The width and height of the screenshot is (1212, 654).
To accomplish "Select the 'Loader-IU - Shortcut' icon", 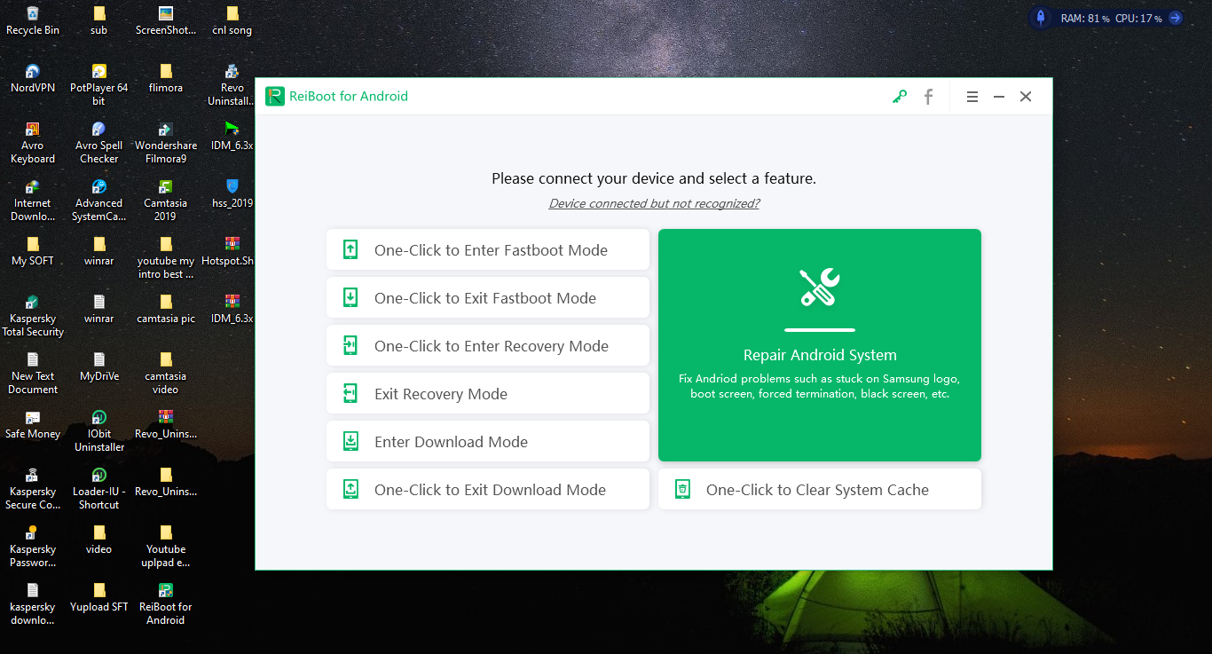I will click(x=99, y=489).
